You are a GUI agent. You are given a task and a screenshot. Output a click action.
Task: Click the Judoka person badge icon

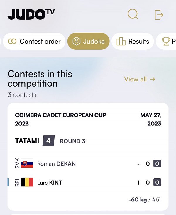point(76,42)
